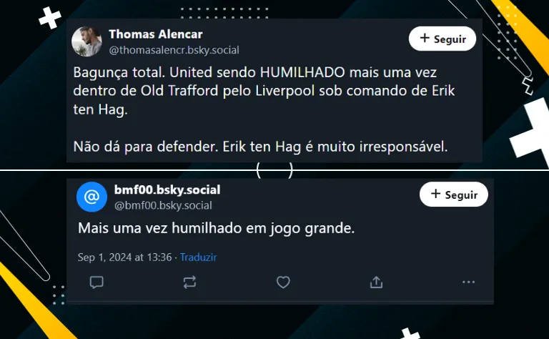Follow bmf00 with the Seguir button
Image resolution: width=549 pixels, height=339 pixels.
[x=454, y=194]
